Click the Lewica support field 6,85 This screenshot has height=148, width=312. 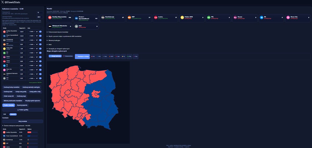coord(23,61)
